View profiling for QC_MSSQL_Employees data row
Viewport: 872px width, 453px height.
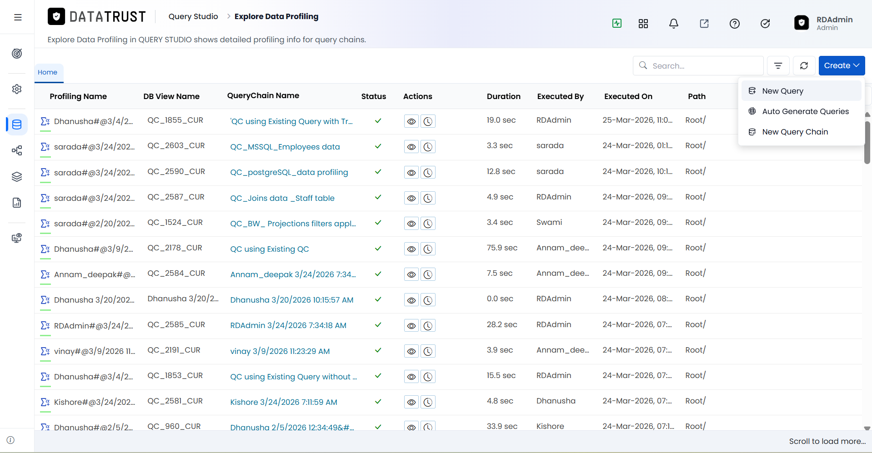point(411,147)
